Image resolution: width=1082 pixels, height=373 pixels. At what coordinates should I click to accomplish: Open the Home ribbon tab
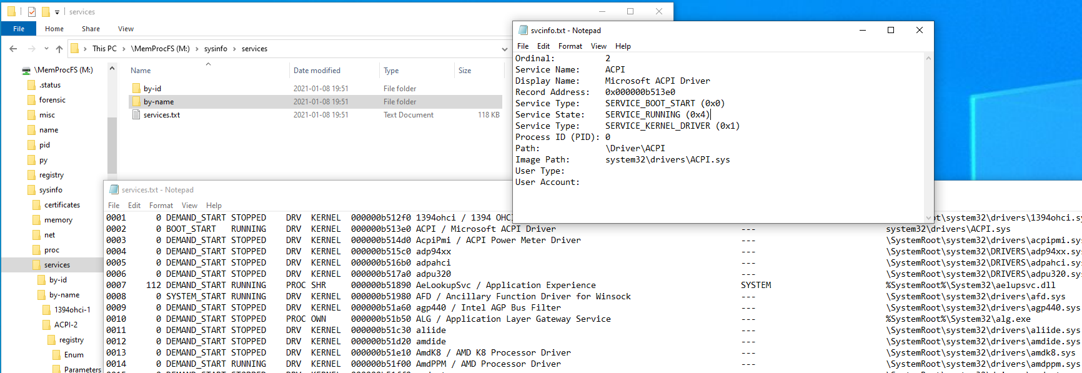pos(54,29)
